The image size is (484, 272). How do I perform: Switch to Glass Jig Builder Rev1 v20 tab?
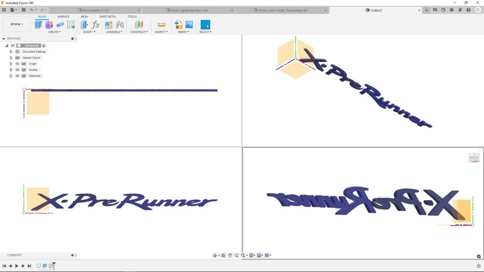tap(189, 10)
